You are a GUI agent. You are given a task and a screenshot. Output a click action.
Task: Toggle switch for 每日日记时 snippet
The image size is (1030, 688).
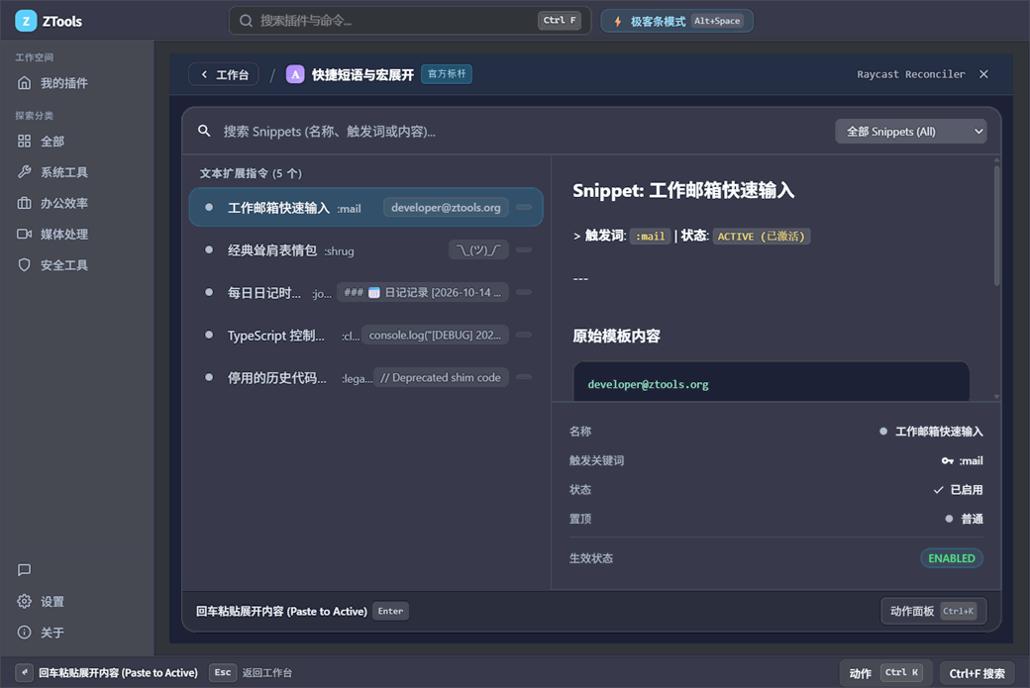524,292
